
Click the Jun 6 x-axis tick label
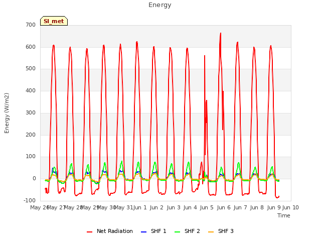pyautogui.click(x=224, y=207)
